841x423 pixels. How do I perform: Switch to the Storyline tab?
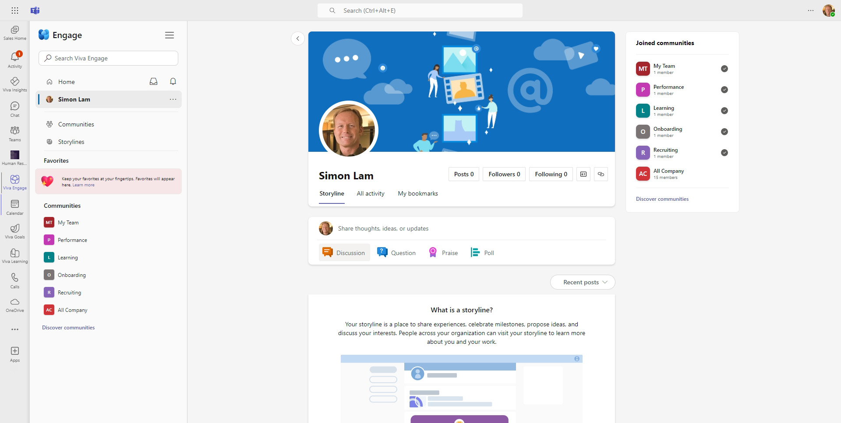332,193
